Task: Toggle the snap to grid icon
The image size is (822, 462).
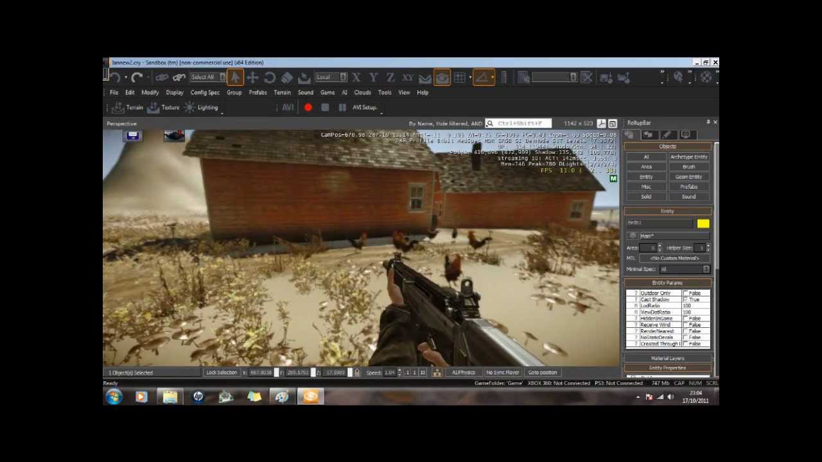Action: pyautogui.click(x=460, y=78)
